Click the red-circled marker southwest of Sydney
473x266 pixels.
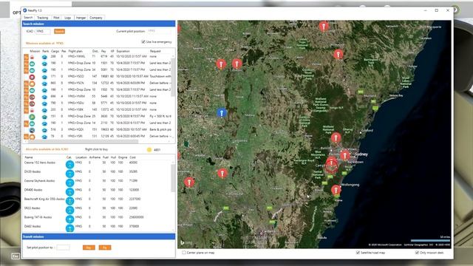(x=331, y=164)
